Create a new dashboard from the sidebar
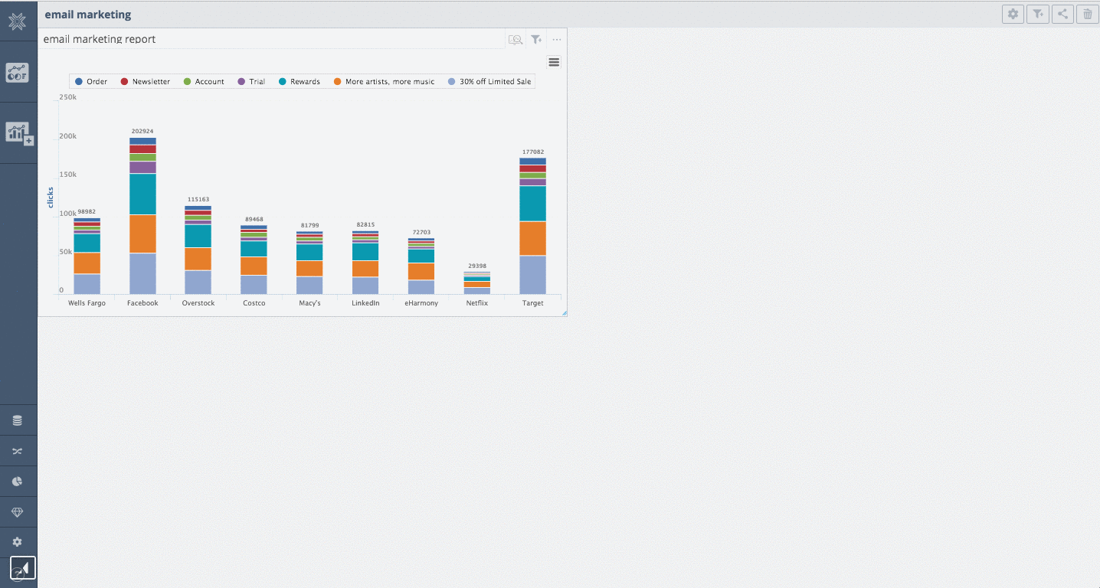 tap(18, 133)
